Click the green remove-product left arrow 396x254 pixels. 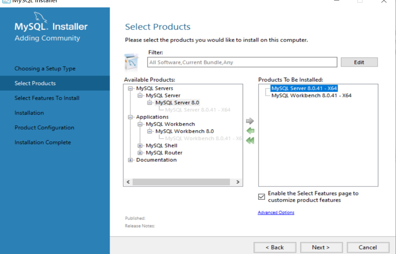tap(250, 131)
